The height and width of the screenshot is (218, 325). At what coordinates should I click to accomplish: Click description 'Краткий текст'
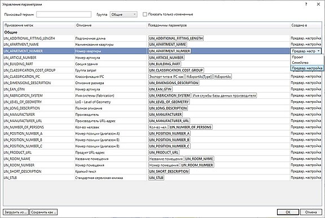(x=86, y=172)
